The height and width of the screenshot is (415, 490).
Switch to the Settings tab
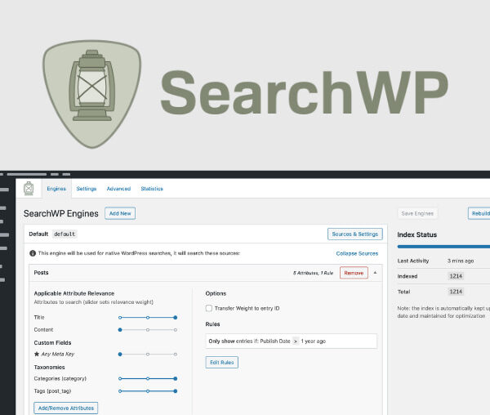point(87,189)
